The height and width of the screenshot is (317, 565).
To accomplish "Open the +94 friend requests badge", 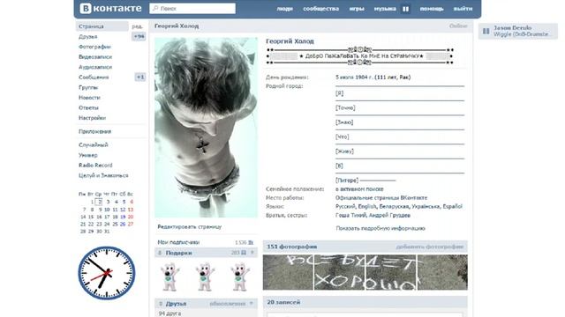I will click(x=139, y=36).
